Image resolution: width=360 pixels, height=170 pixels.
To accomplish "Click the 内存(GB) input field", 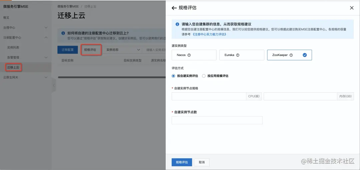I will [x=300, y=96].
